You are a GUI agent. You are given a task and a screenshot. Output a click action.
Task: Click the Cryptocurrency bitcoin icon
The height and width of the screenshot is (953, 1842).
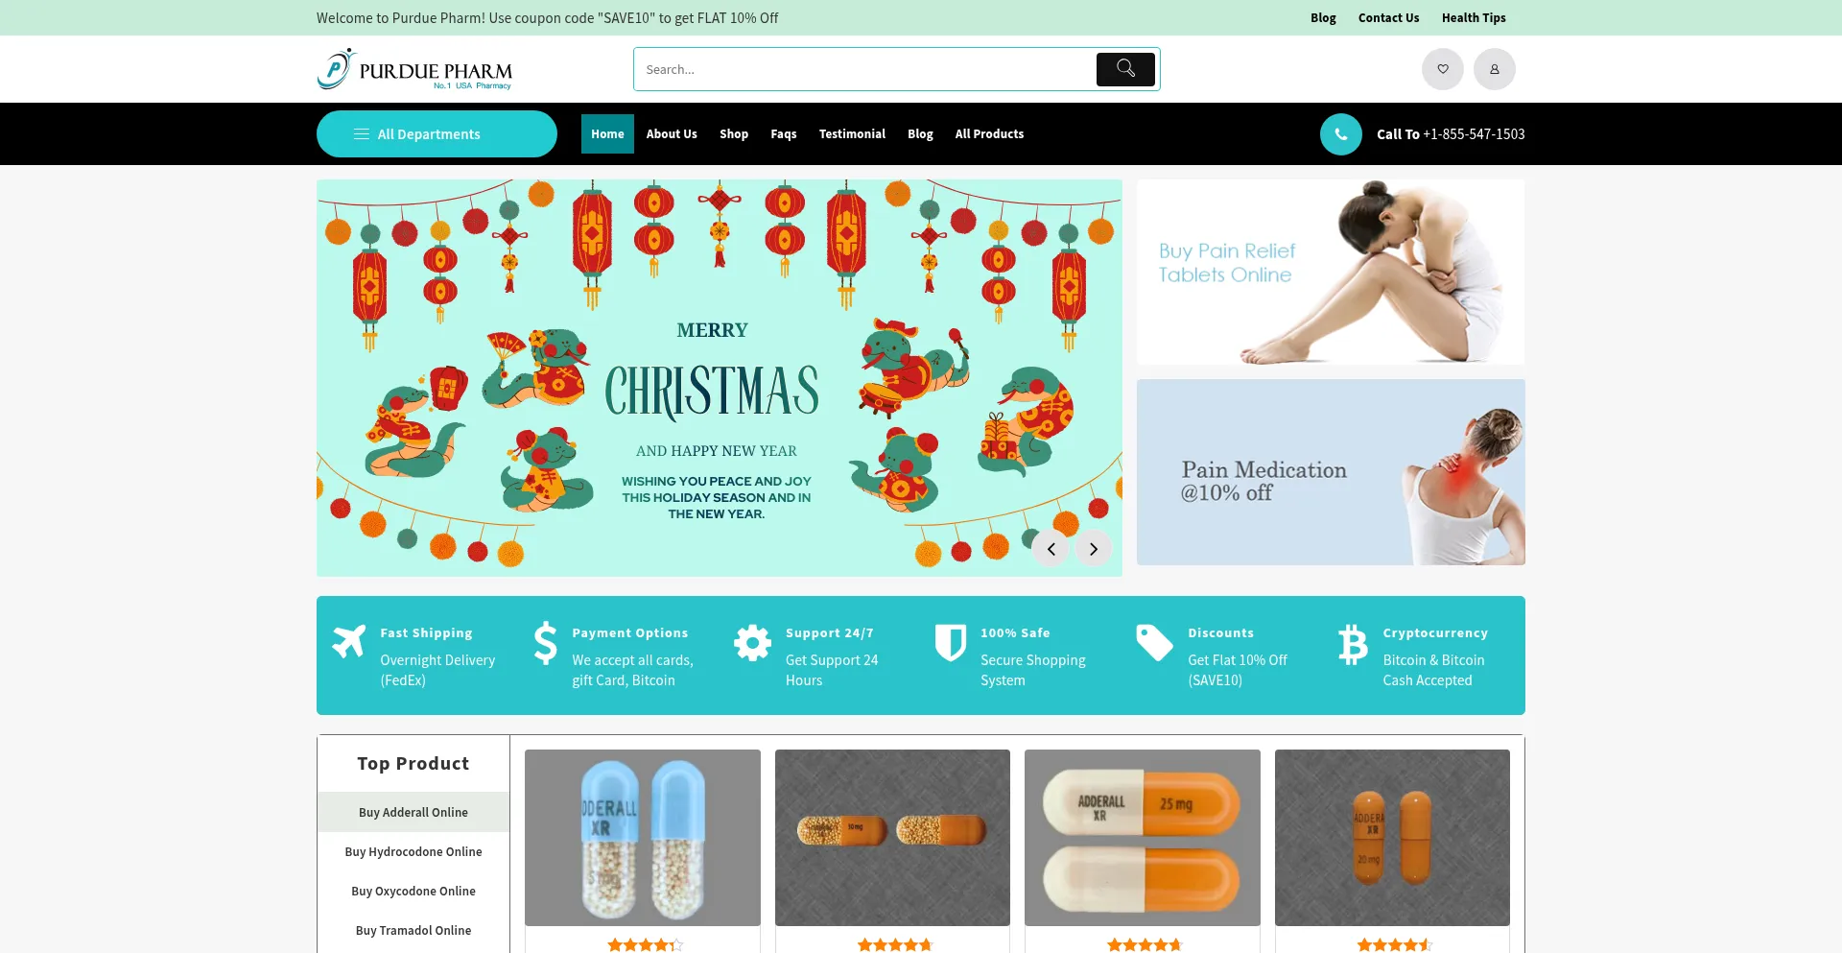coord(1353,645)
